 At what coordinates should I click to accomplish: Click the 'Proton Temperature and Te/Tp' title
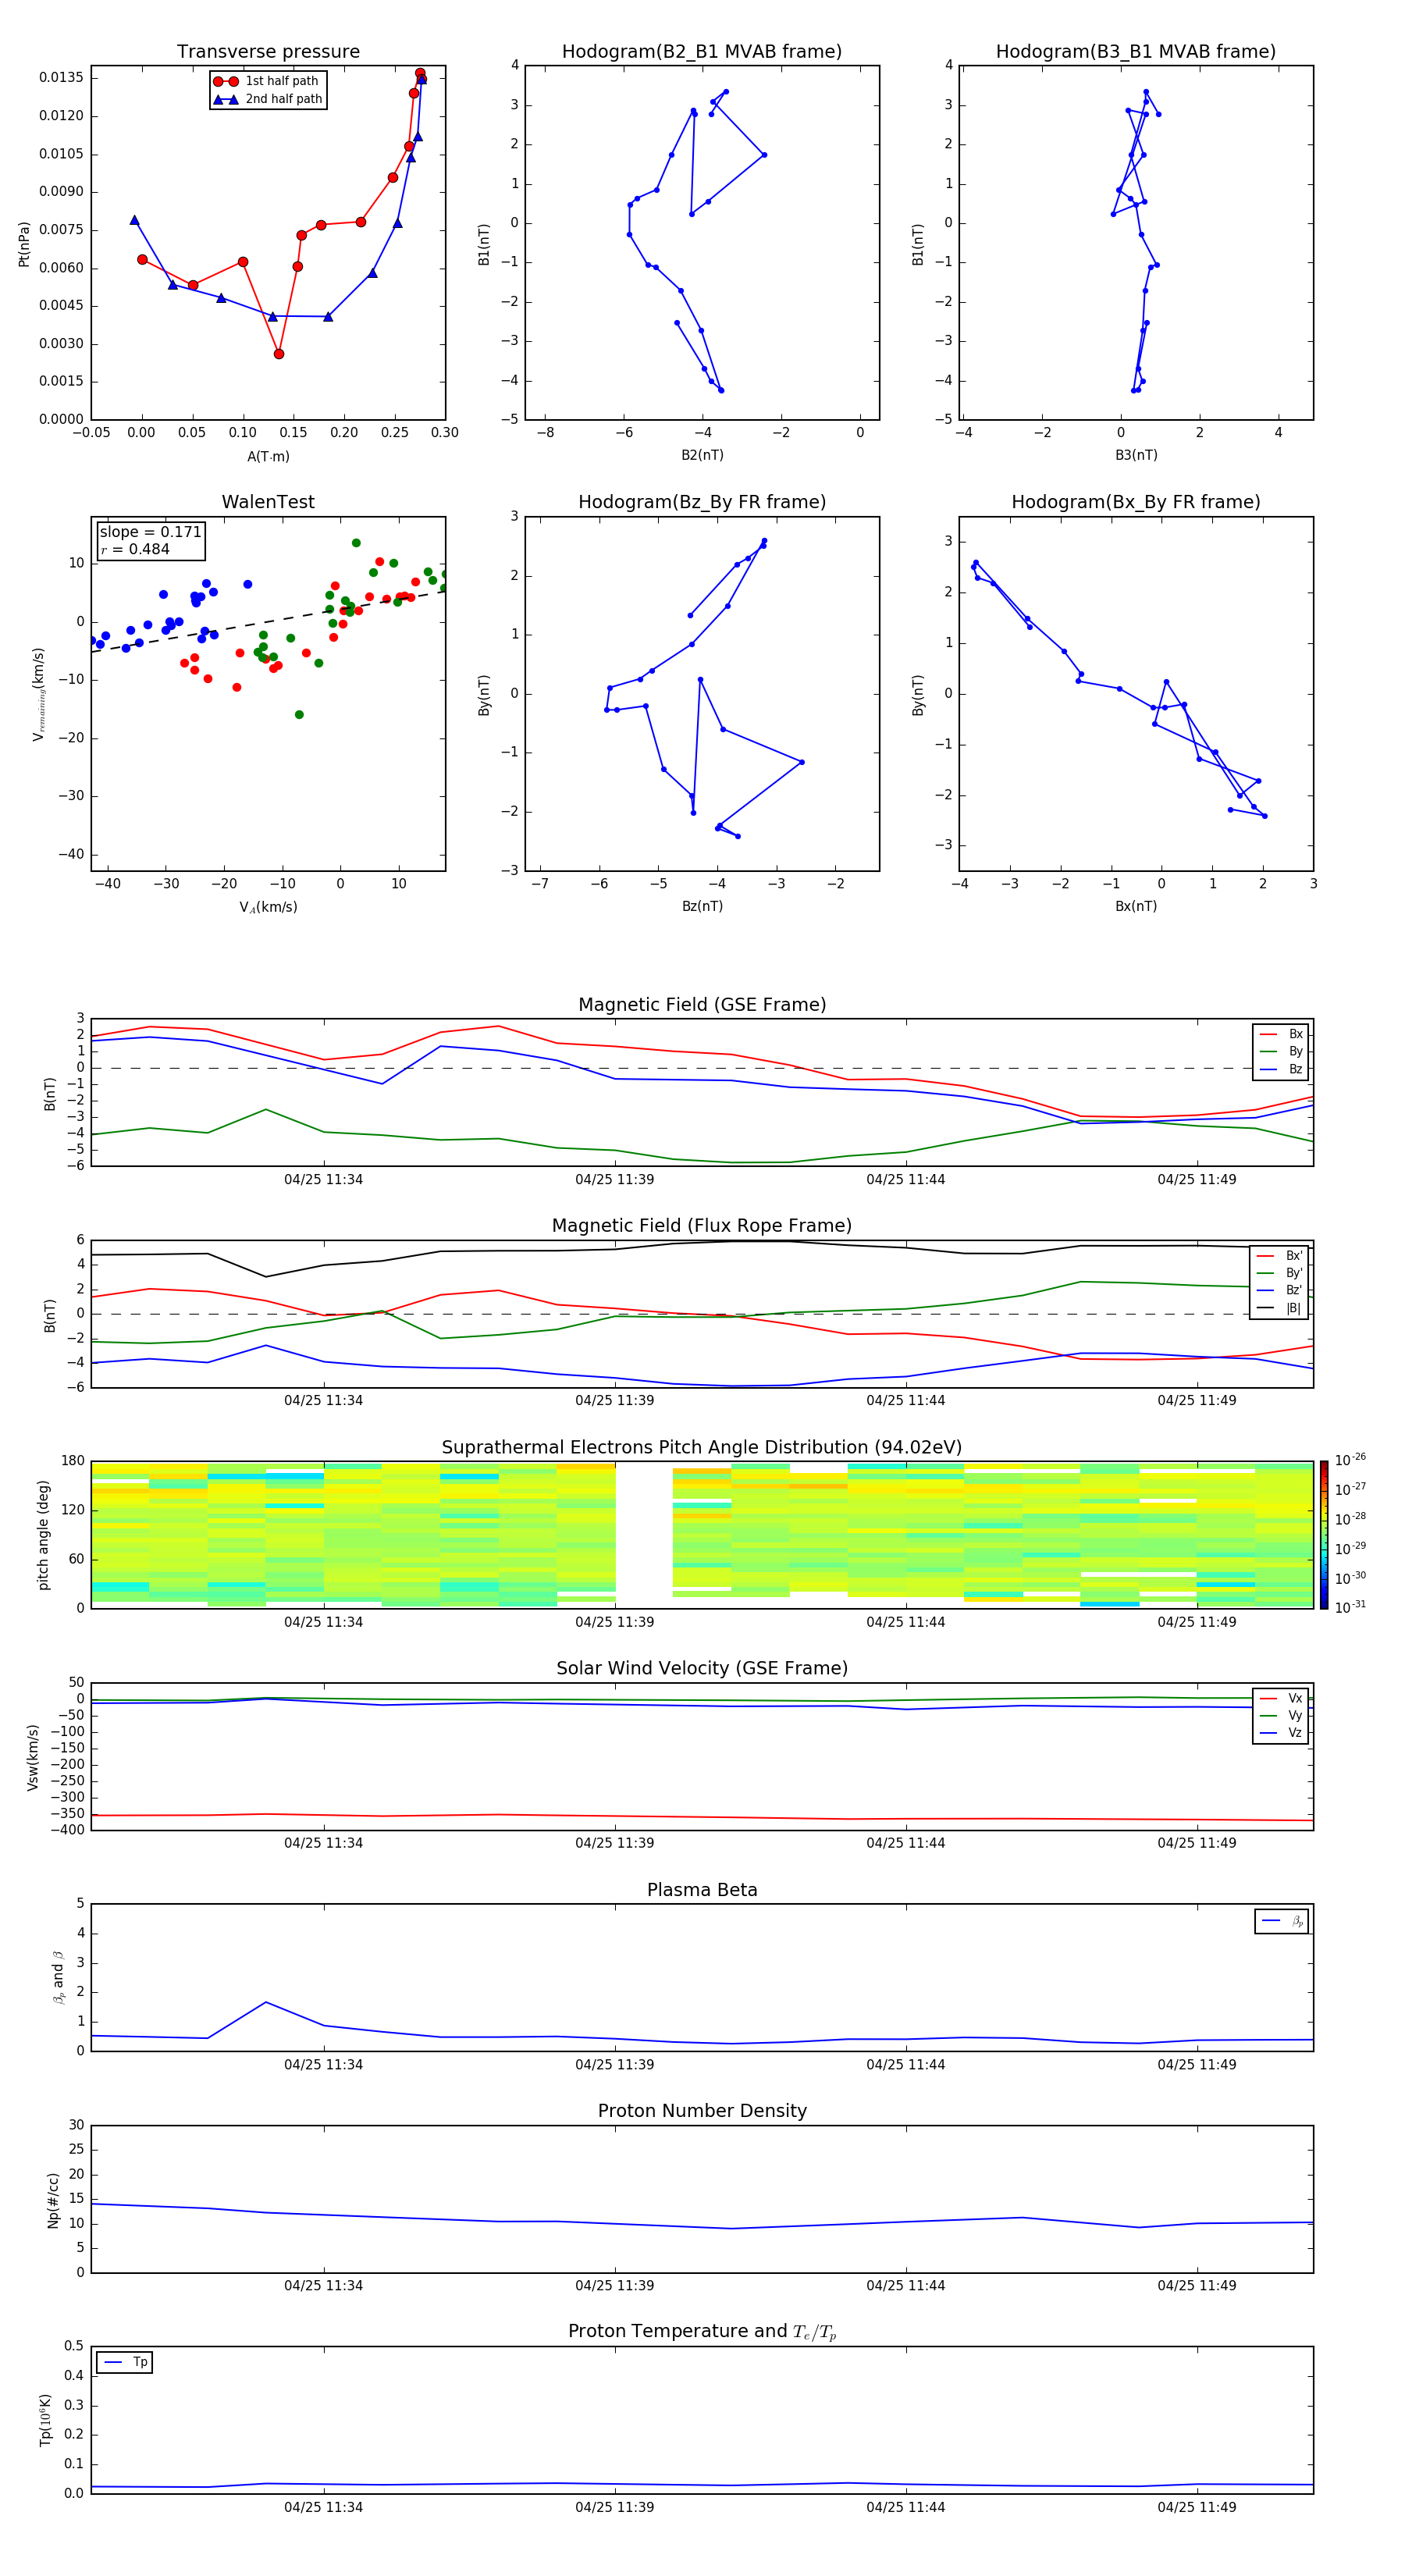[702, 2331]
